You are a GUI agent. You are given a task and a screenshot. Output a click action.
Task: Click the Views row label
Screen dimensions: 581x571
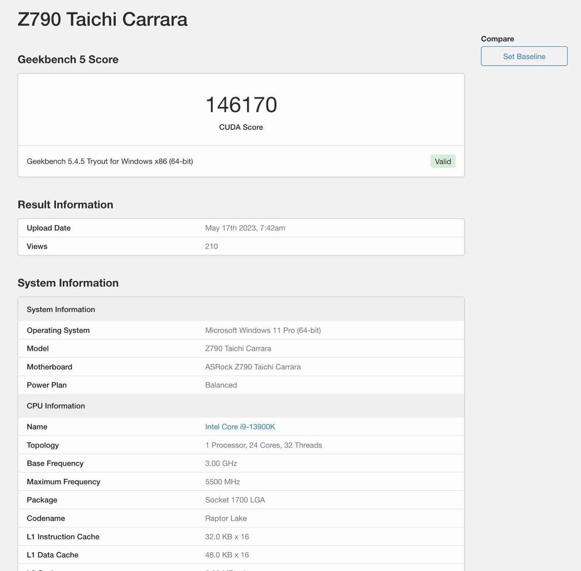tap(37, 246)
